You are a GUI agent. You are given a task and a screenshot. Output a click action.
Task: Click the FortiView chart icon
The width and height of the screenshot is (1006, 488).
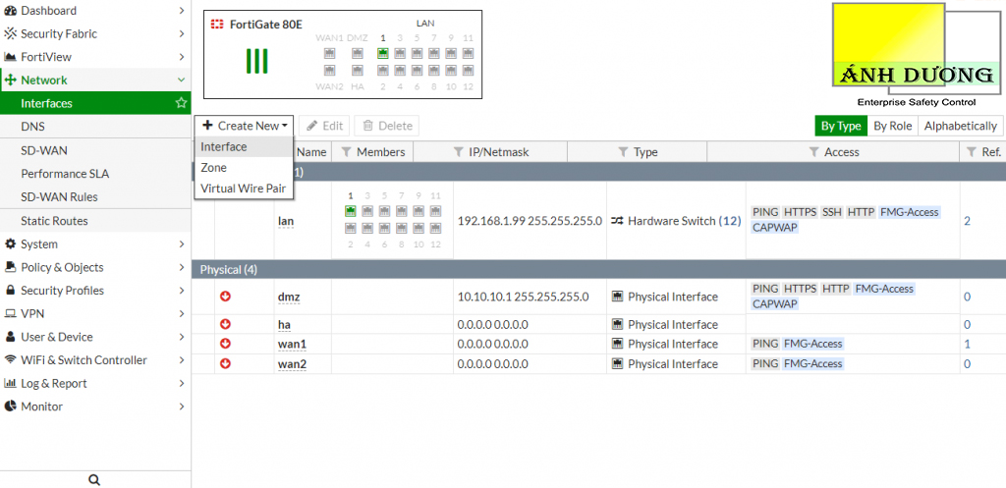click(10, 57)
